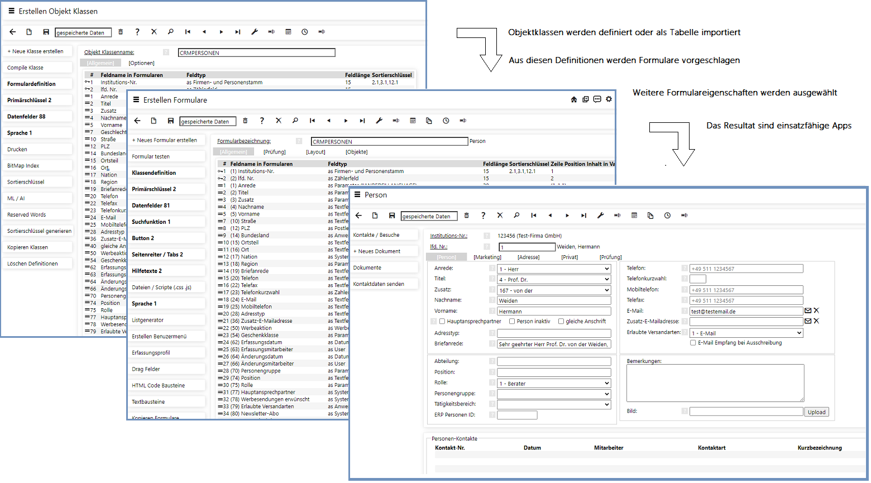Click cancel X icon in Person toolbar
Image resolution: width=871 pixels, height=483 pixels.
click(x=500, y=216)
